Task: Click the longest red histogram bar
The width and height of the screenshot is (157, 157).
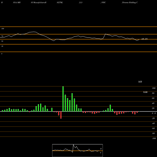Action: (61, 115)
